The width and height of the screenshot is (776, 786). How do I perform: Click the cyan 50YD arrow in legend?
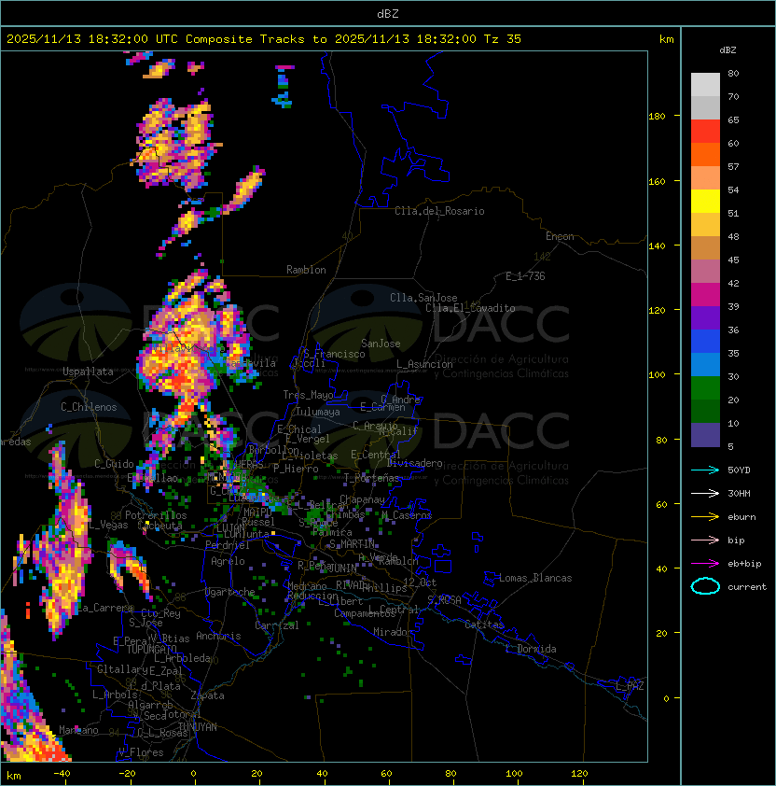[705, 470]
